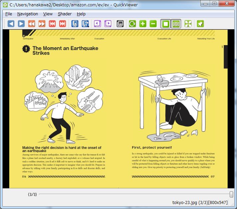Toggle the stay-on-top pin icon

[x=200, y=24]
